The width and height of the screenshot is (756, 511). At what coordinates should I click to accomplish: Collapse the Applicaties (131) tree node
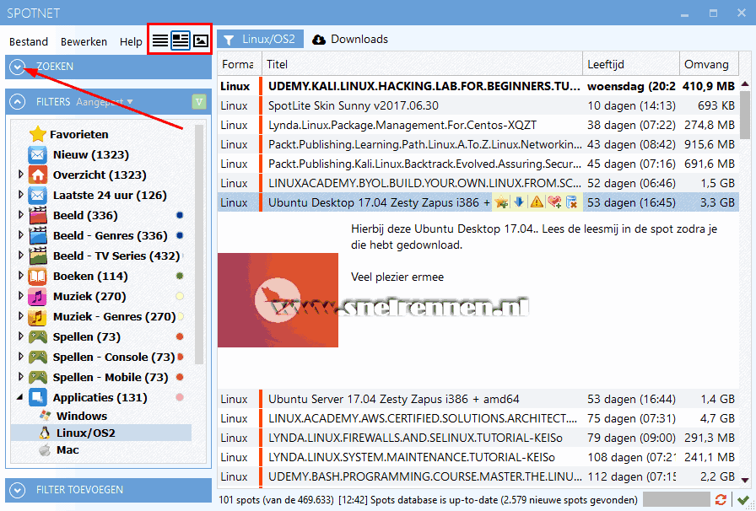[x=19, y=397]
